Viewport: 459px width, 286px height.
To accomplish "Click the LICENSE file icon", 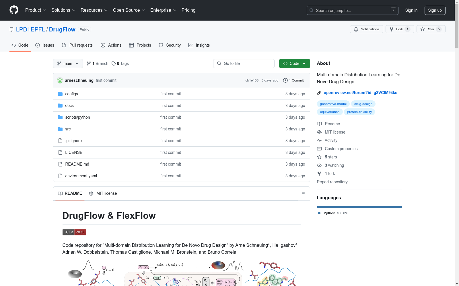I will (60, 152).
